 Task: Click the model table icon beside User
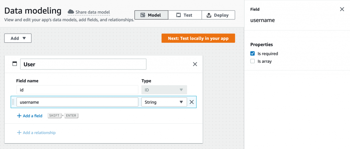pos(14,64)
